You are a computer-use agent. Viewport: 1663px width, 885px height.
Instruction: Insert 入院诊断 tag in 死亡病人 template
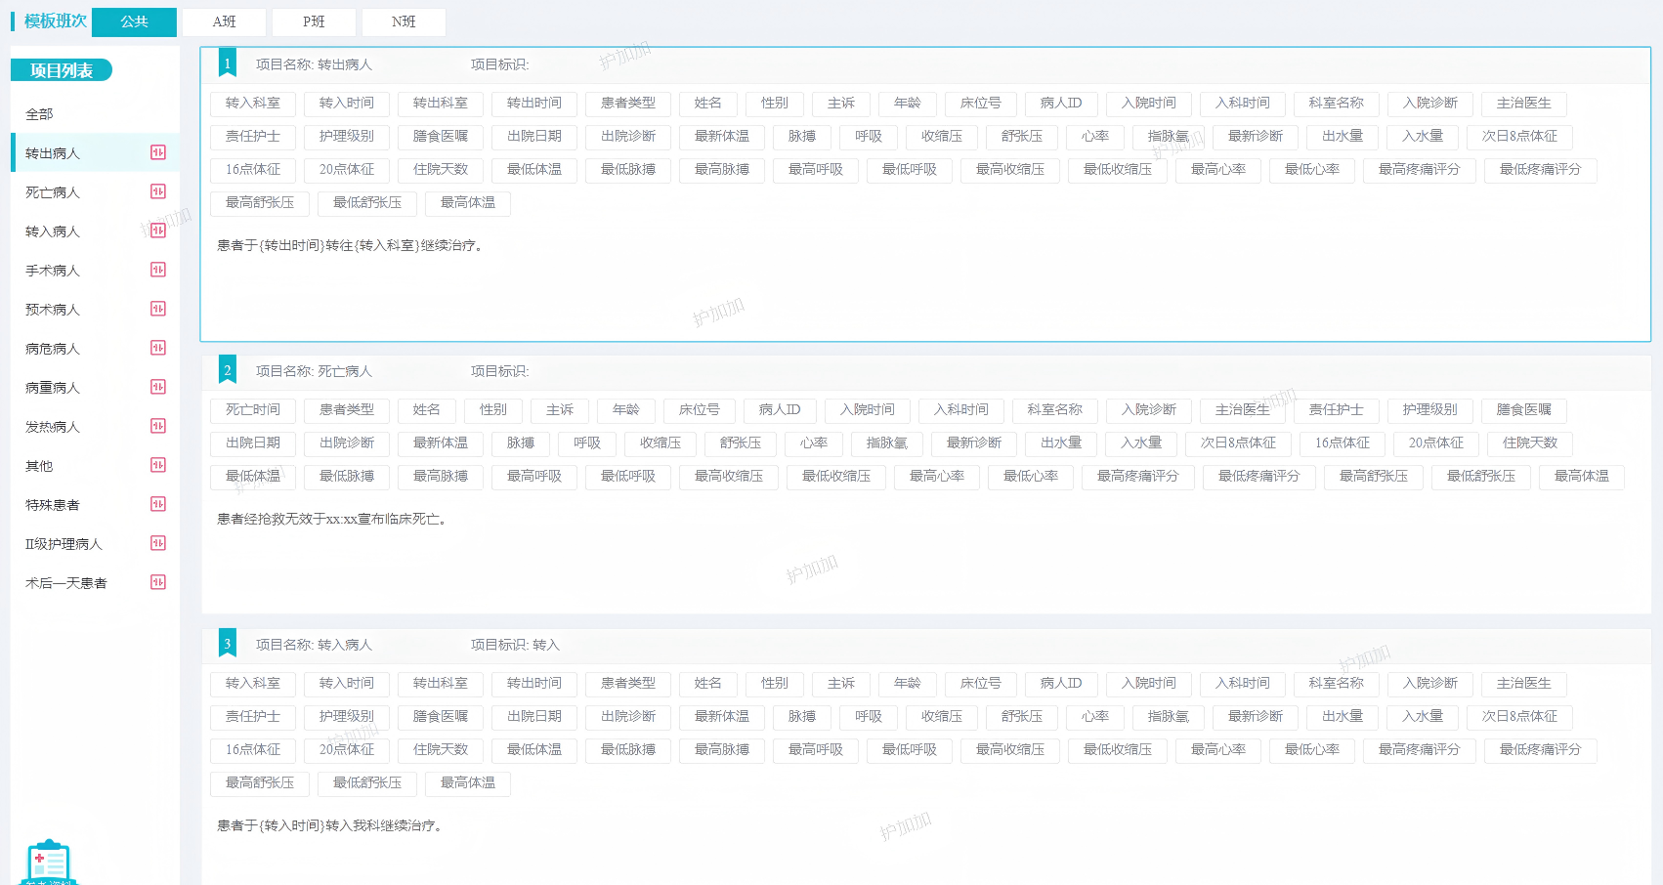[1149, 410]
